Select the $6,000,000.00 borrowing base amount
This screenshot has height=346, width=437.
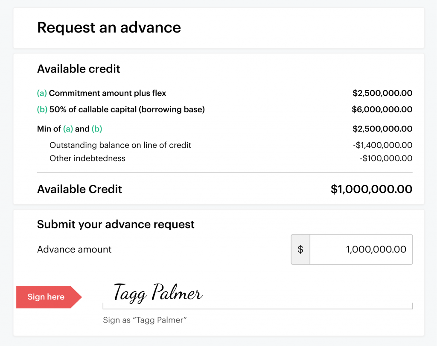[x=382, y=109]
